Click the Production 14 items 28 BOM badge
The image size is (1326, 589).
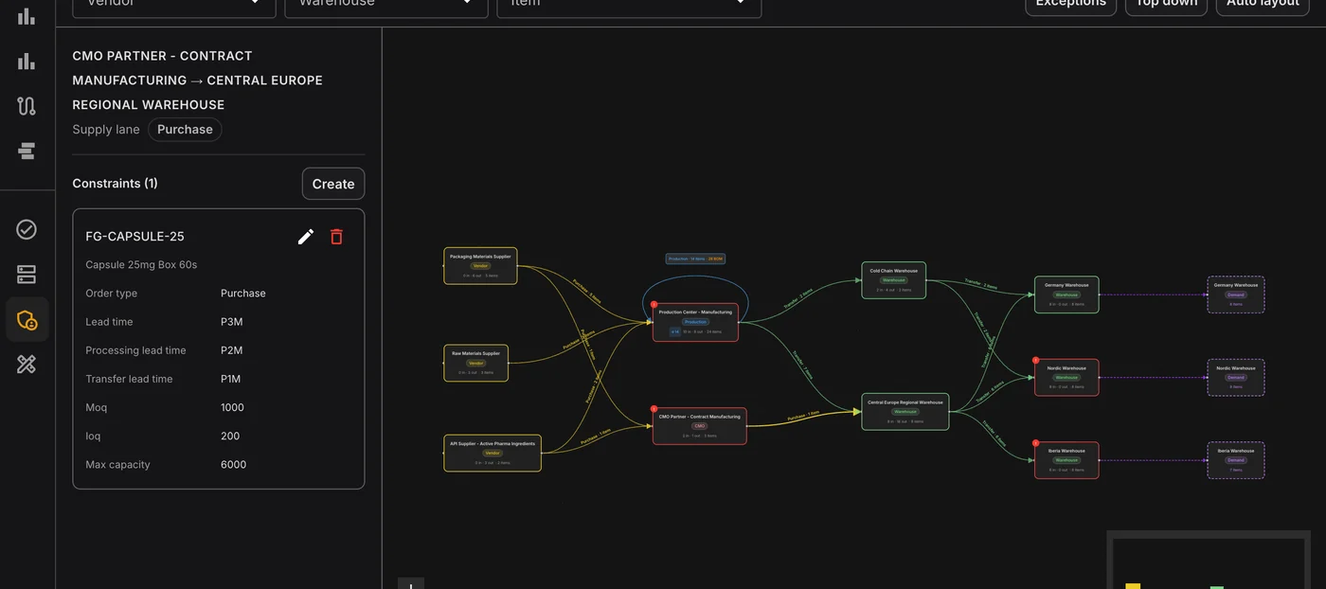coord(695,259)
